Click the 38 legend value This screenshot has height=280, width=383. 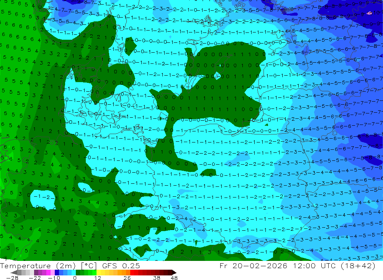click(157, 278)
